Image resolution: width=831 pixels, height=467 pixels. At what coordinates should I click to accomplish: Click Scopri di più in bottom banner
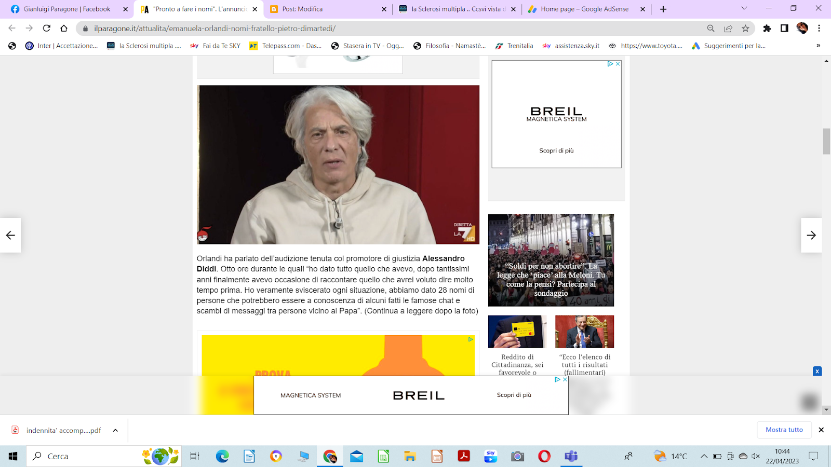[514, 395]
